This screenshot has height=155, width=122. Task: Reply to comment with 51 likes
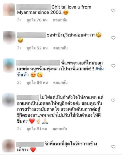(60, 129)
